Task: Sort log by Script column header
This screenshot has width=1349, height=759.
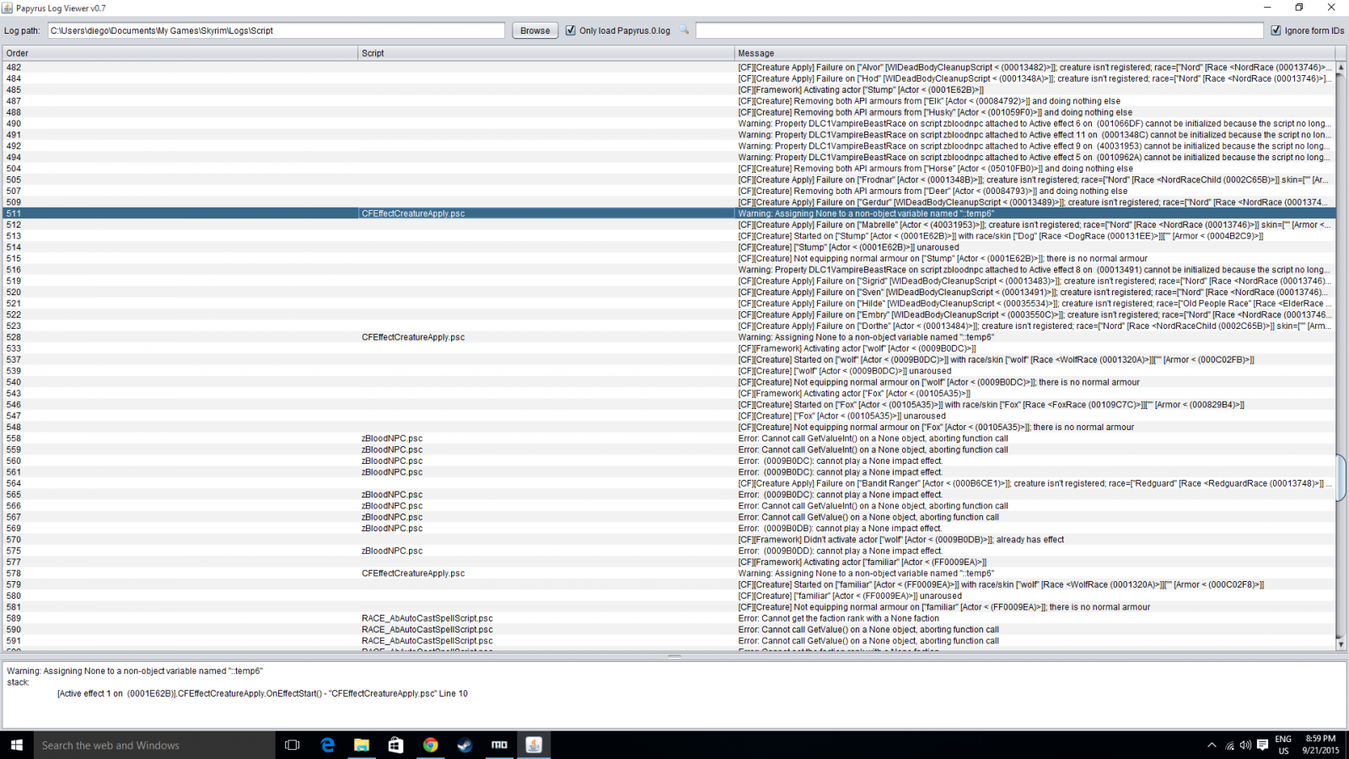Action: click(546, 53)
